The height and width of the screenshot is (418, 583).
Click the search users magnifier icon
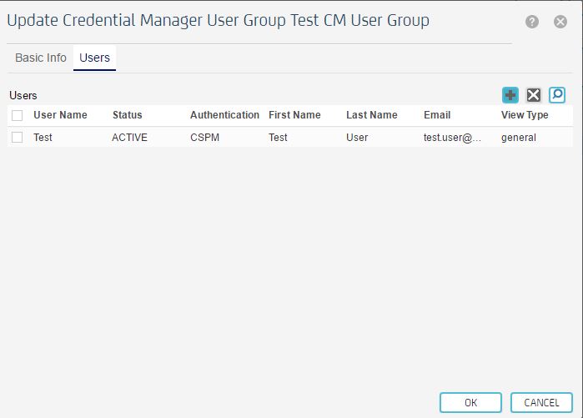click(557, 95)
